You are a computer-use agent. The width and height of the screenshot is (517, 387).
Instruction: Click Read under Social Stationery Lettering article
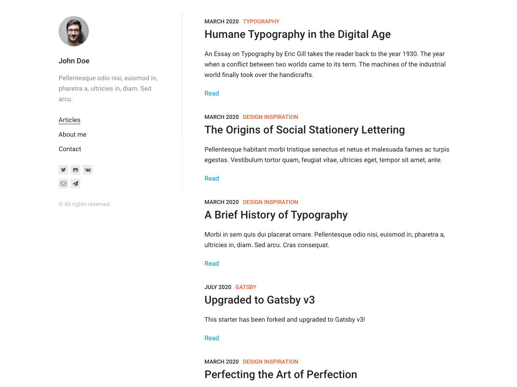pyautogui.click(x=212, y=179)
